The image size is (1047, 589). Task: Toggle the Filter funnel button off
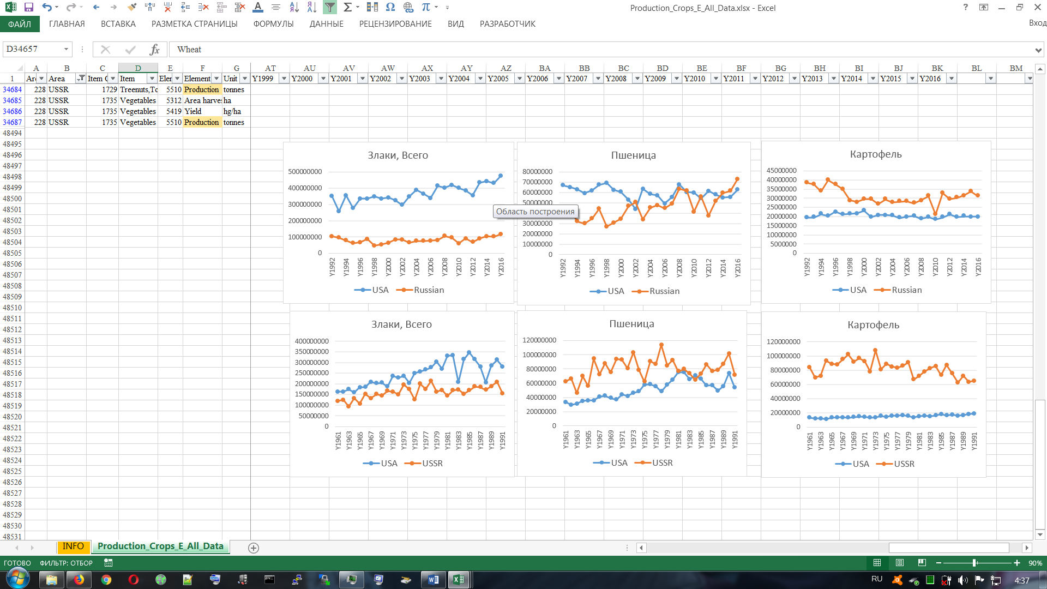pos(330,8)
